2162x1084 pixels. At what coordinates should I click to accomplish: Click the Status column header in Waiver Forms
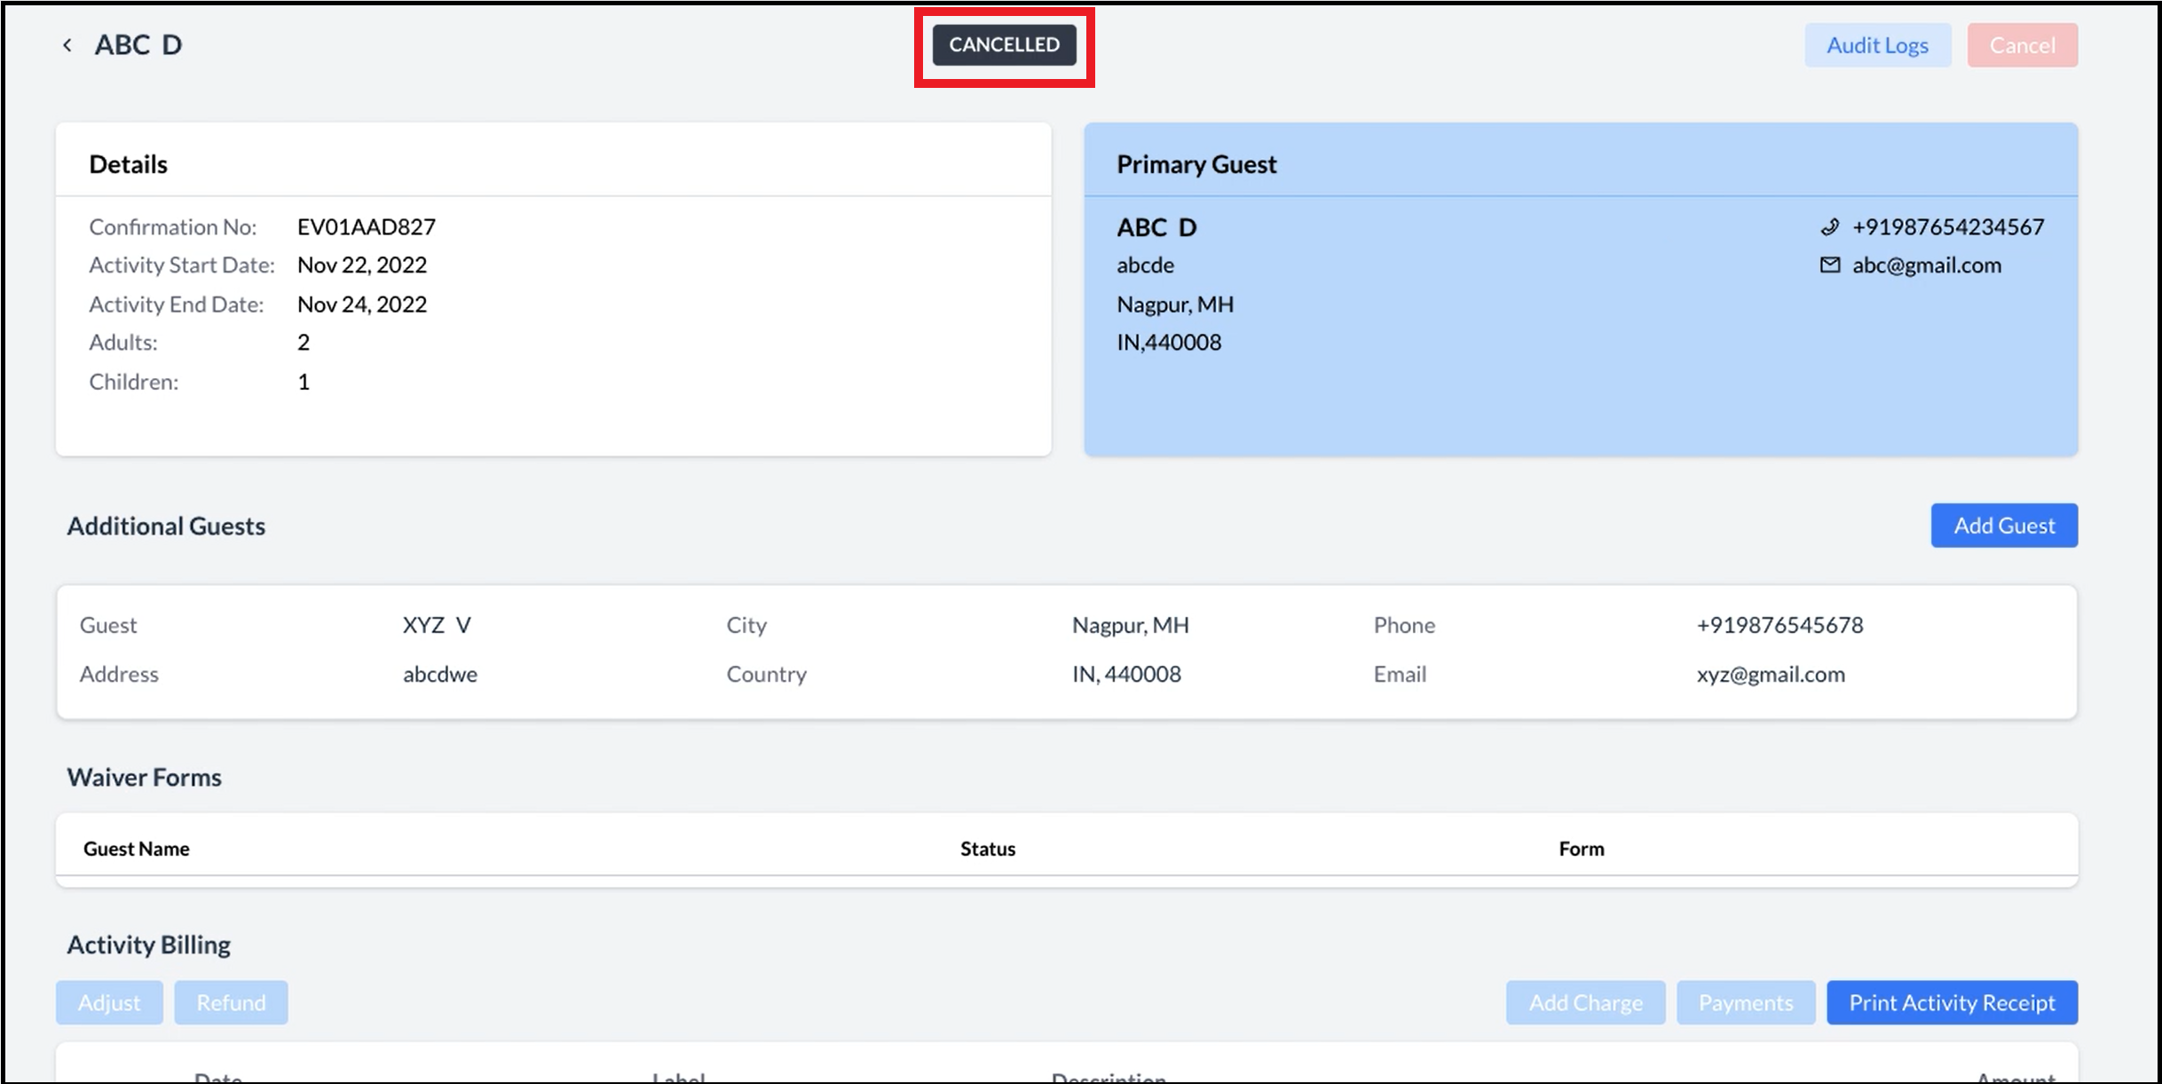point(987,849)
